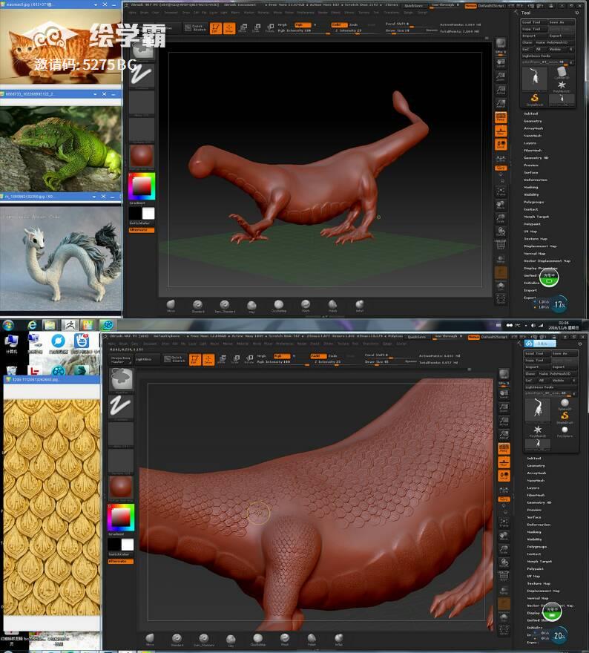Click the Windows Start orb on taskbar
The height and width of the screenshot is (653, 589).
click(8, 325)
